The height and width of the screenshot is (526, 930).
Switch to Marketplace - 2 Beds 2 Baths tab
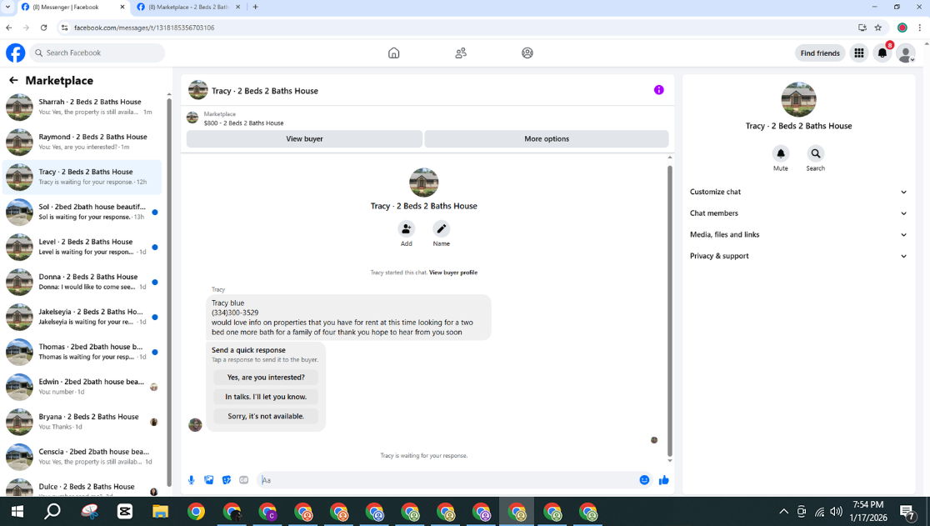pos(187,8)
